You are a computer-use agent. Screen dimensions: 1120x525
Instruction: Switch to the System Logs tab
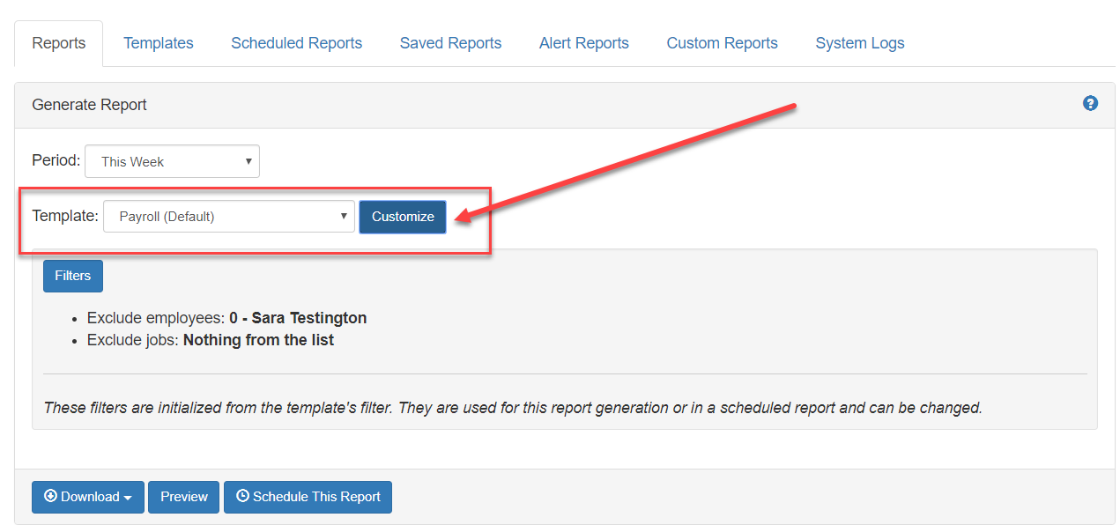(859, 42)
